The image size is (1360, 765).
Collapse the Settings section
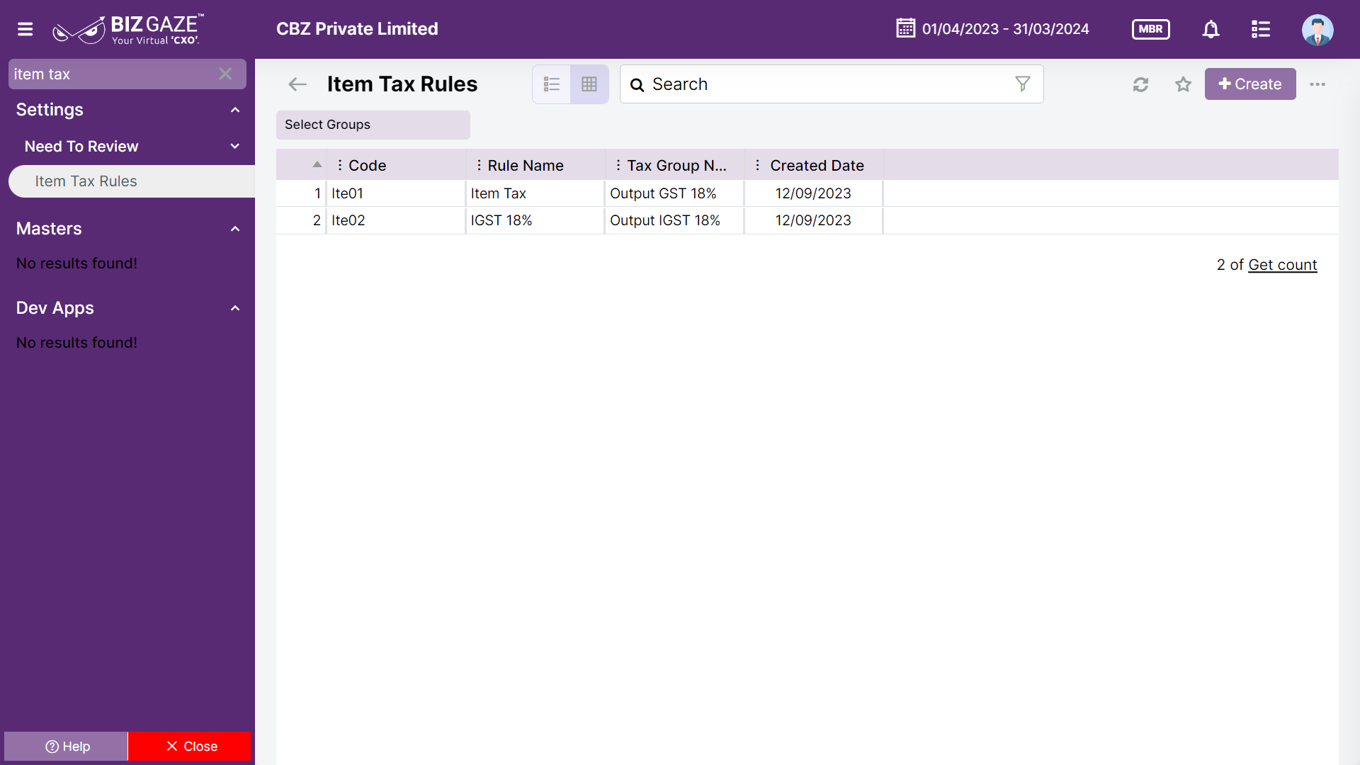click(235, 110)
